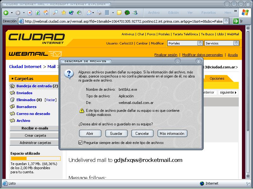Open the Archivo menu

[154, 13]
